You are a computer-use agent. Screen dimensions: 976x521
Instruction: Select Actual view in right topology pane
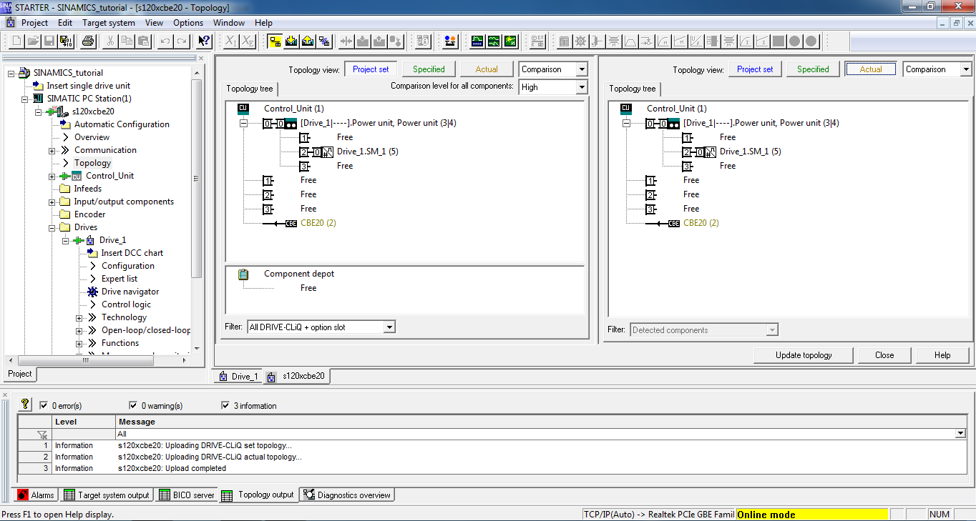[871, 69]
